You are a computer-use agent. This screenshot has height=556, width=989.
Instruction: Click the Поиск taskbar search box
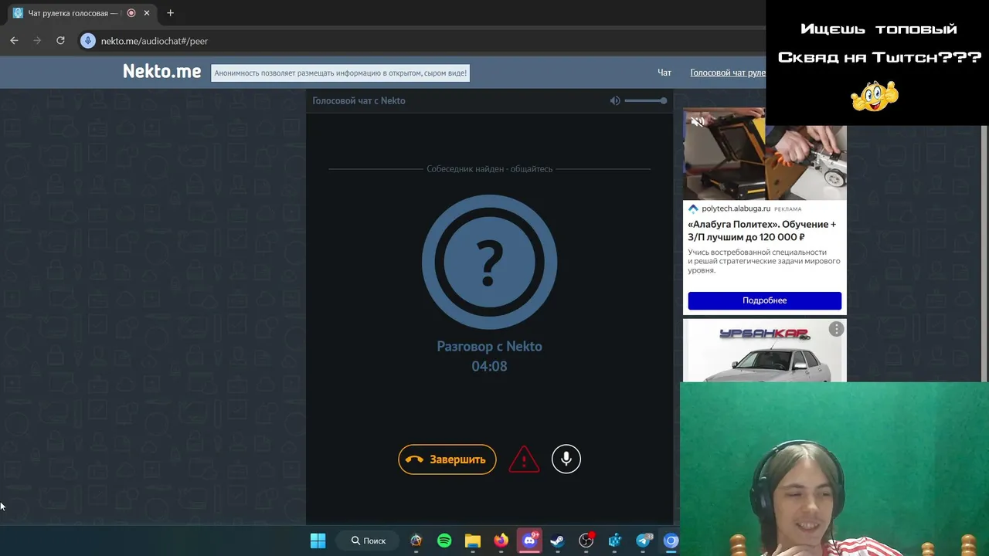pos(368,541)
